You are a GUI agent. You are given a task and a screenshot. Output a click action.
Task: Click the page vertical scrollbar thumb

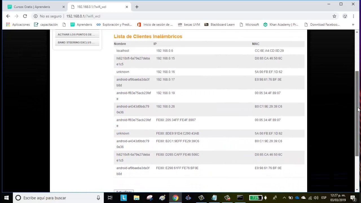pyautogui.click(x=357, y=113)
